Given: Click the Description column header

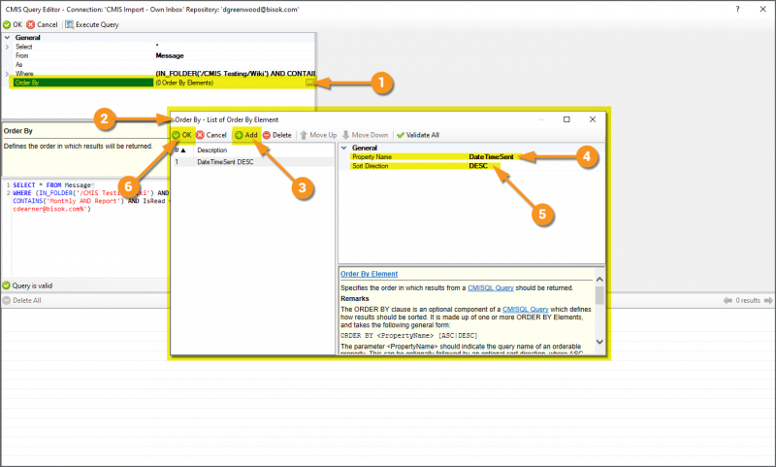Looking at the screenshot, I should click(x=211, y=150).
